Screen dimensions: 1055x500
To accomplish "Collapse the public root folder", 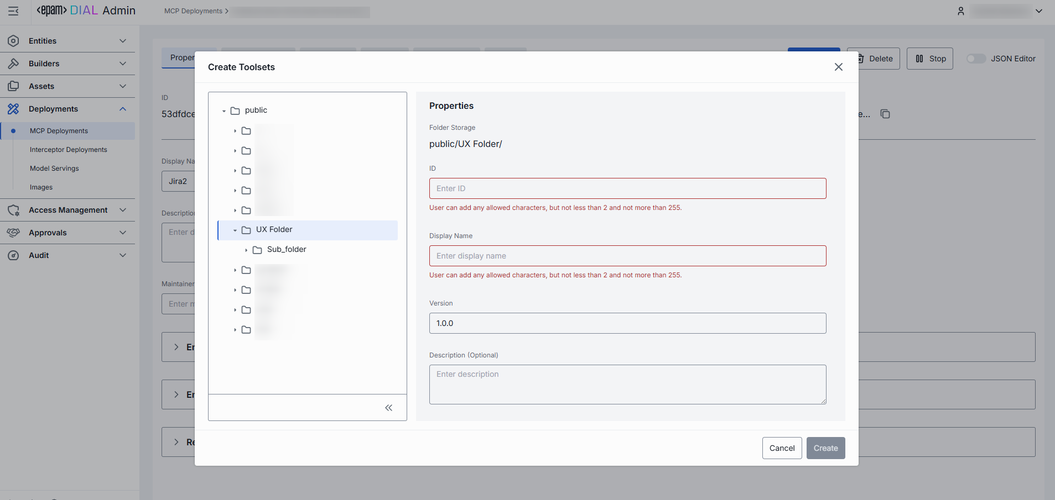I will click(x=224, y=110).
